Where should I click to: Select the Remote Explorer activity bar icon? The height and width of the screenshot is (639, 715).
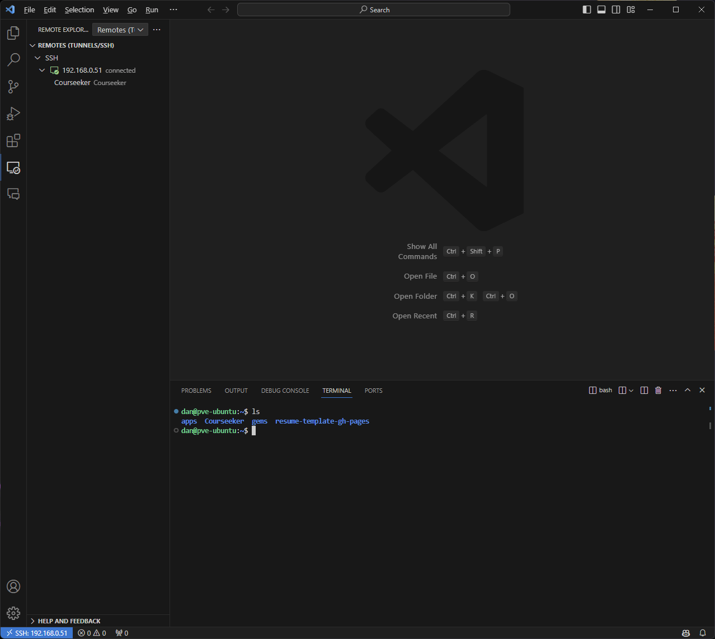pos(13,167)
